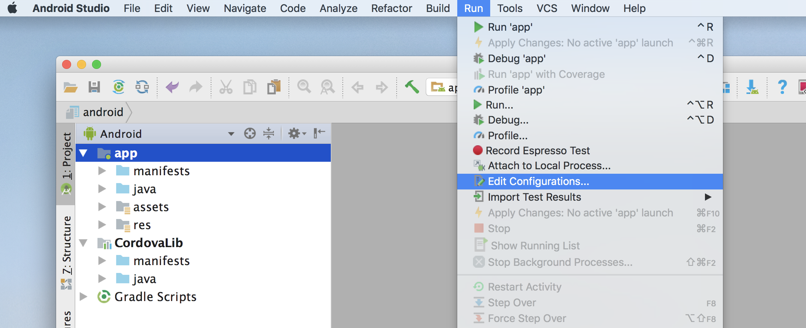Open the Import Test Results submenu
Image resolution: width=806 pixels, height=328 pixels.
click(590, 197)
